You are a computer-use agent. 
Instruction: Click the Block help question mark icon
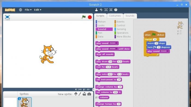[x=116, y=10]
